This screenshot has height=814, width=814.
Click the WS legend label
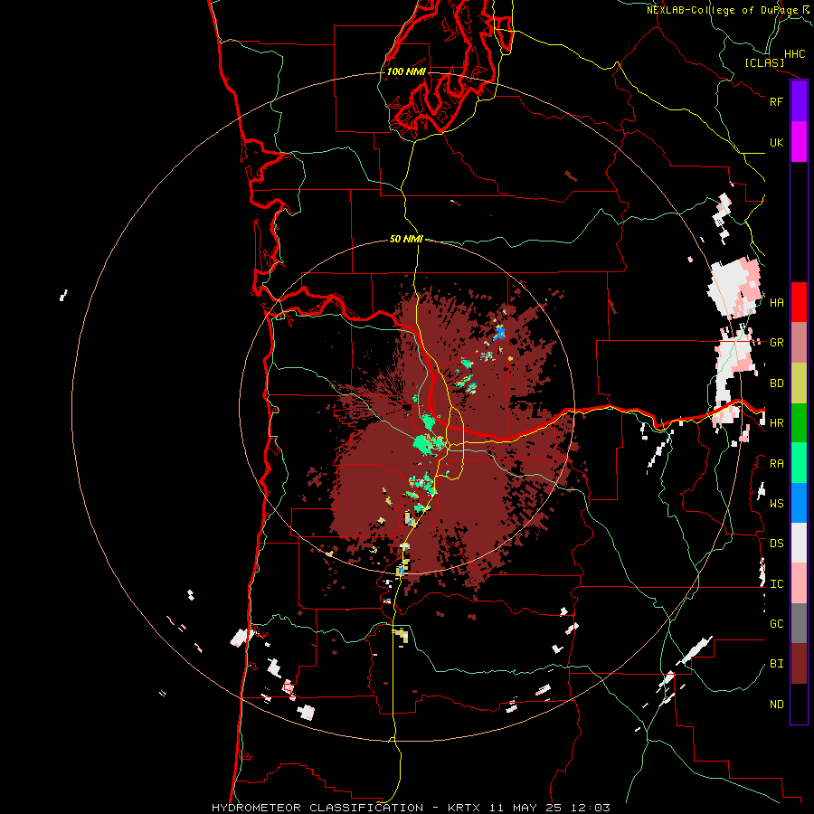(x=776, y=504)
